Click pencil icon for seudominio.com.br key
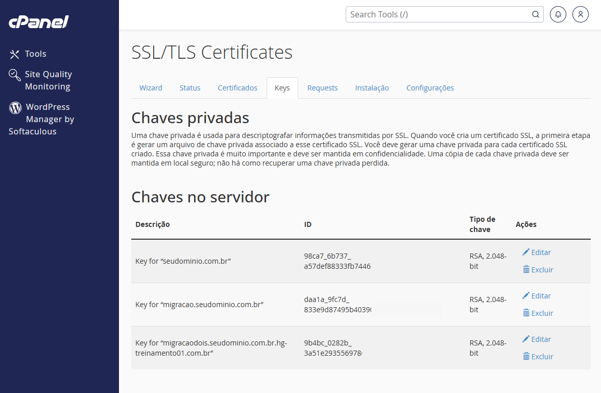Image resolution: width=601 pixels, height=393 pixels. [x=526, y=252]
